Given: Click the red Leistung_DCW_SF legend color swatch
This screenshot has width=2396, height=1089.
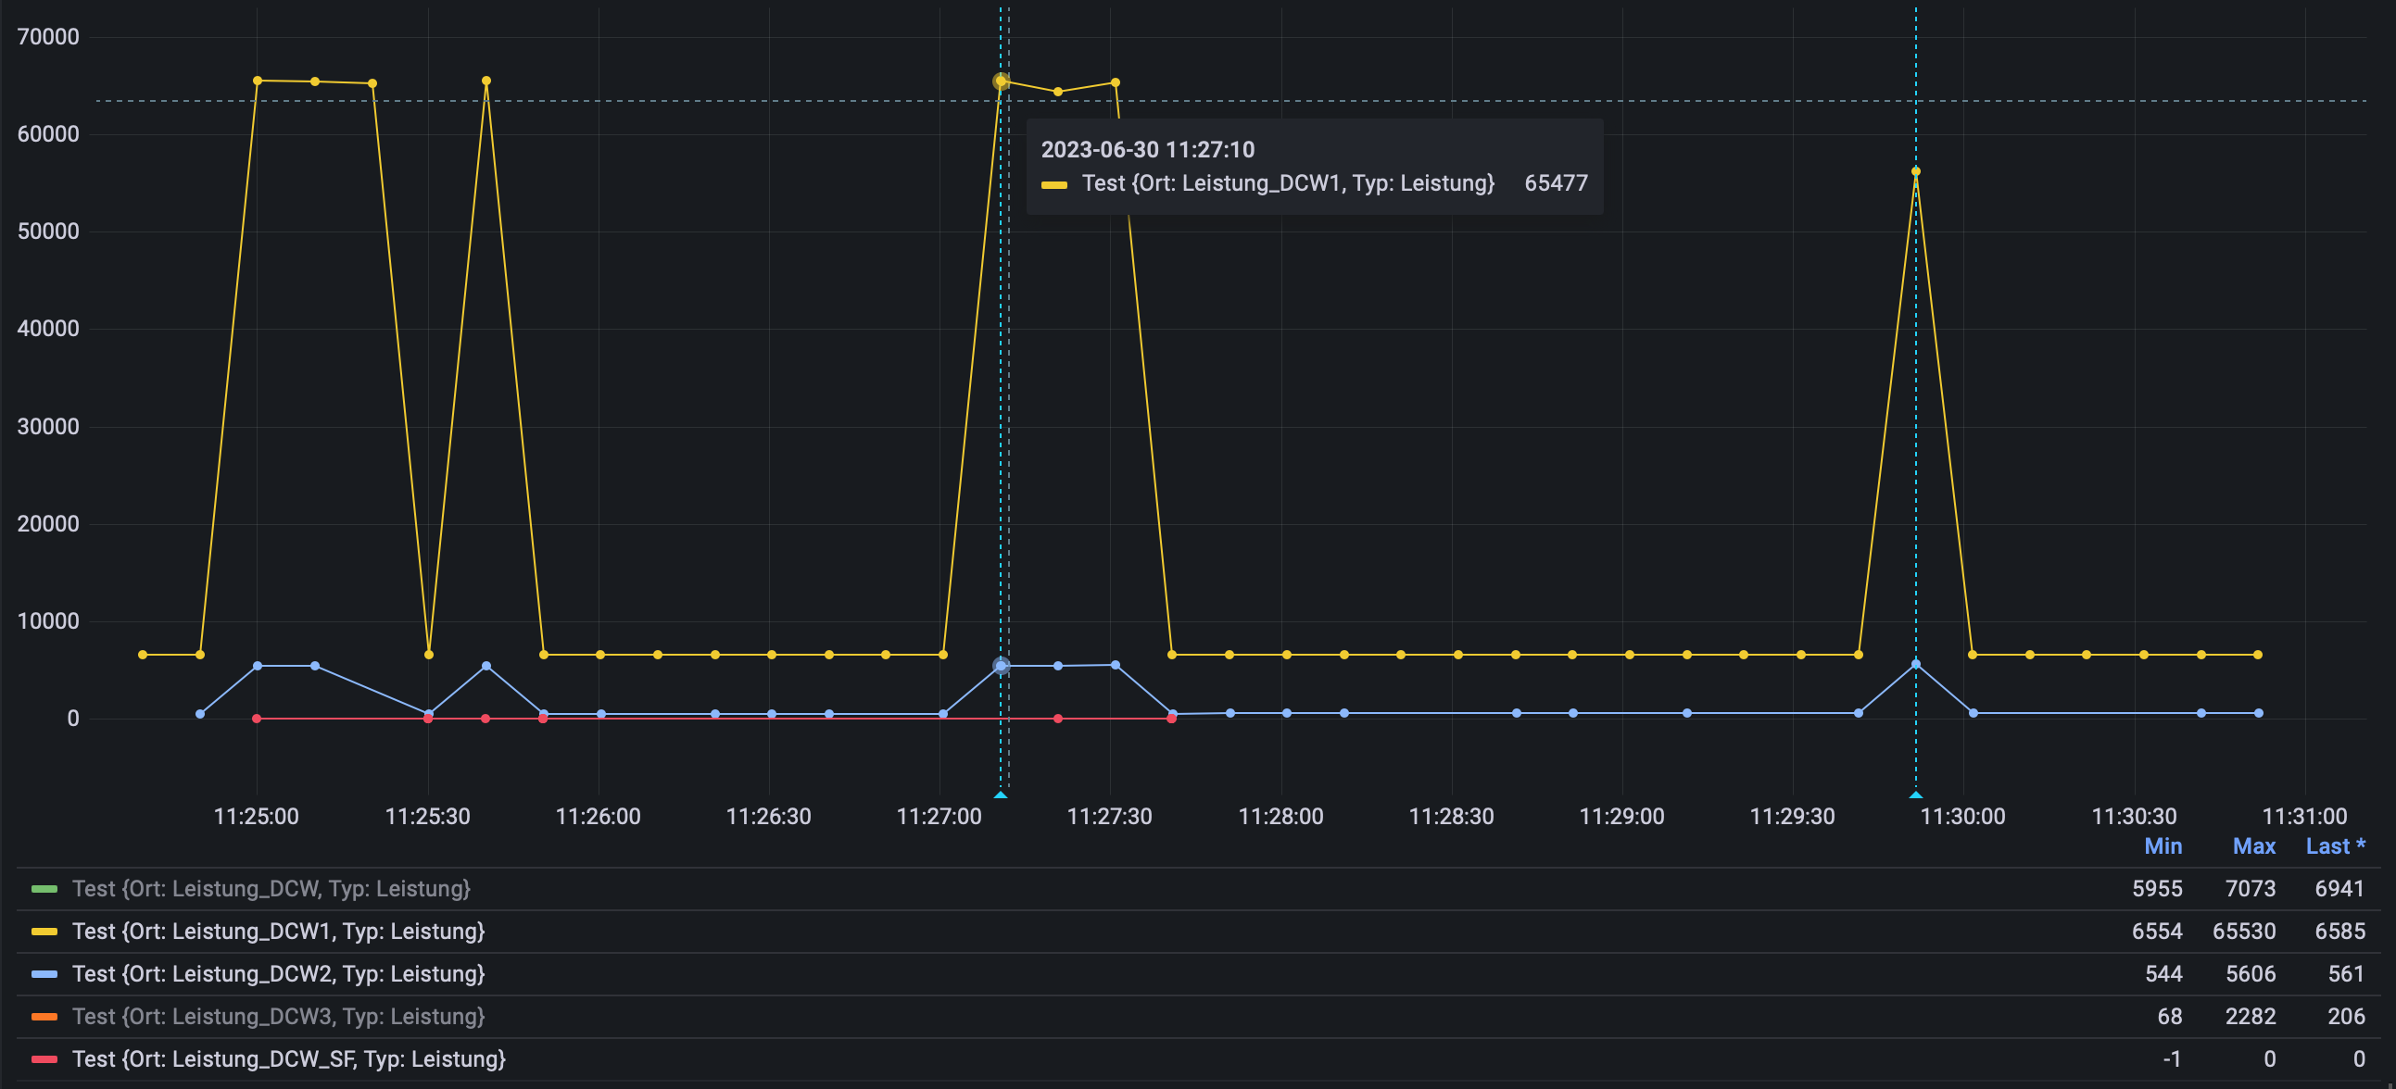Looking at the screenshot, I should [44, 1059].
